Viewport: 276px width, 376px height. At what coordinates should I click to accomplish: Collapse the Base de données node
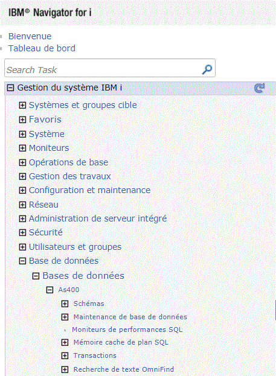click(22, 261)
